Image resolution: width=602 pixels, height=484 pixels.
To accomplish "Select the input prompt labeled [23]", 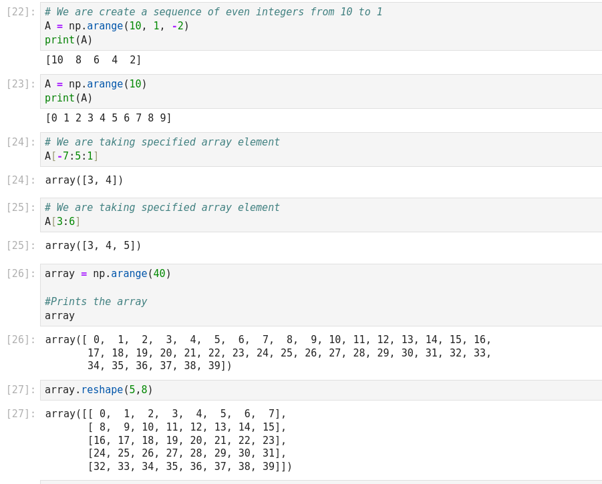I will click(21, 84).
